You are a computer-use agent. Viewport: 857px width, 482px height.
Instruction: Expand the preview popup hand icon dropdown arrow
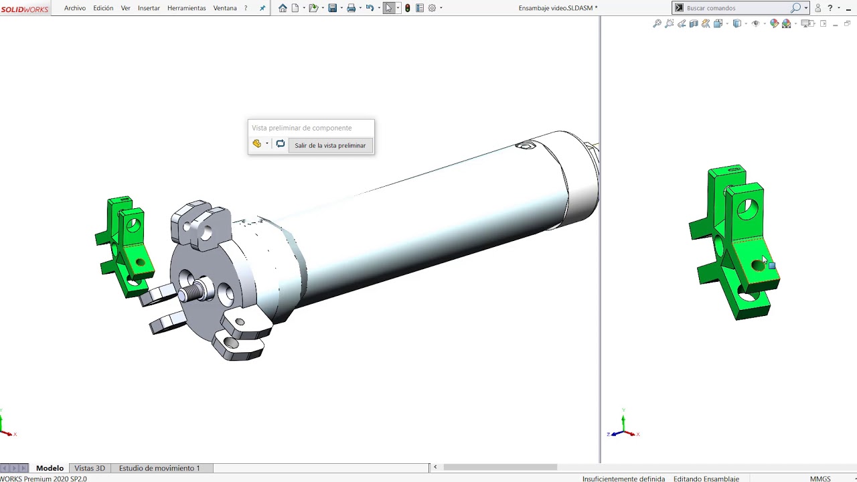266,144
